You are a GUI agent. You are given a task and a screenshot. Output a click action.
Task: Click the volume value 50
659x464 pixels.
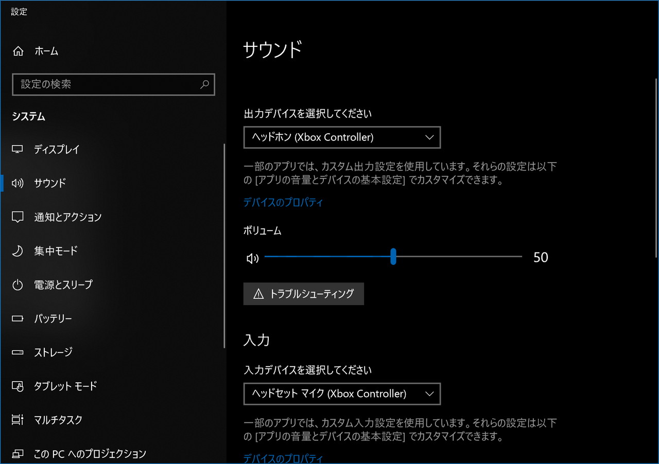pyautogui.click(x=541, y=257)
